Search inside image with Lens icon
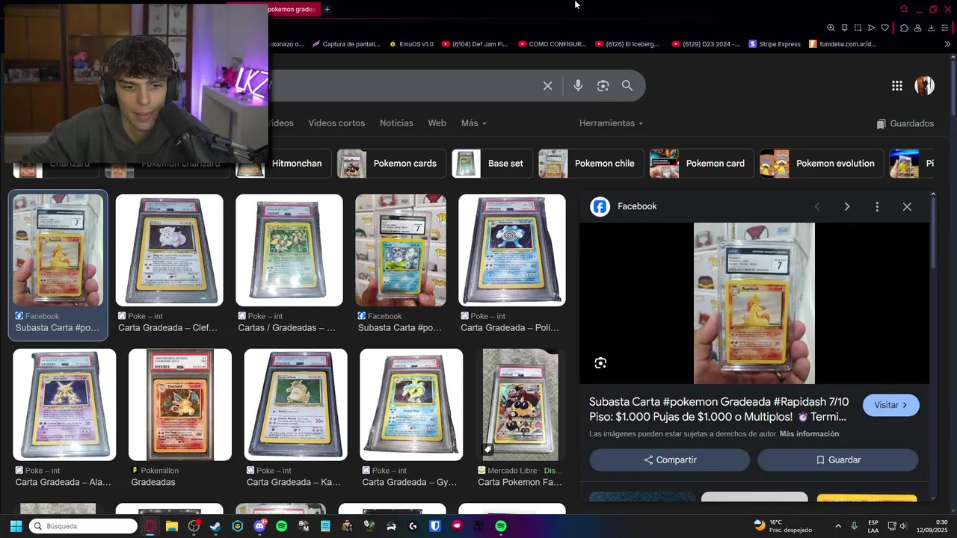The image size is (957, 538). [600, 363]
